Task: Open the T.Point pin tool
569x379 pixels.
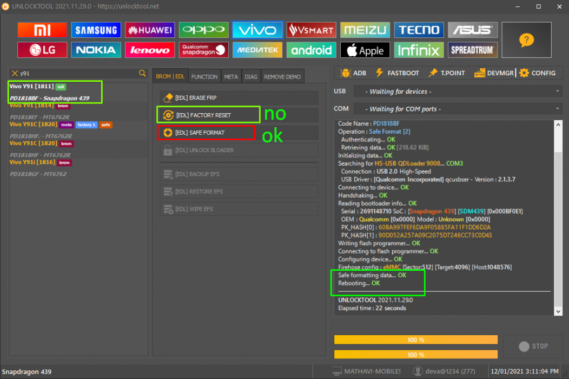Action: pyautogui.click(x=447, y=73)
